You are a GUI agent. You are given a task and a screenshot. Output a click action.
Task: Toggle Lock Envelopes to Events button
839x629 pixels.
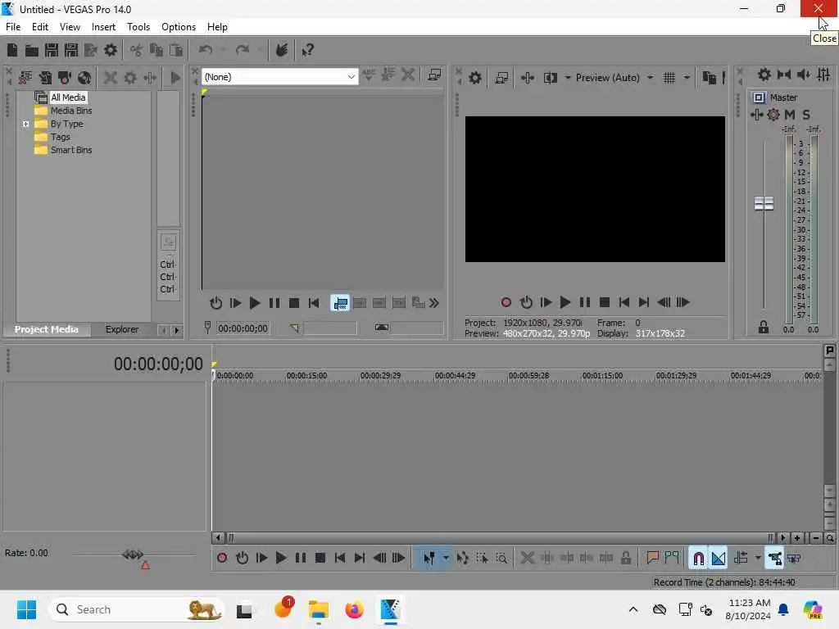(774, 559)
